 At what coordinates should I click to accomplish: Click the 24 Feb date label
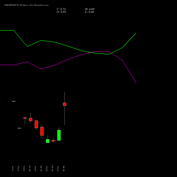coord(41,168)
